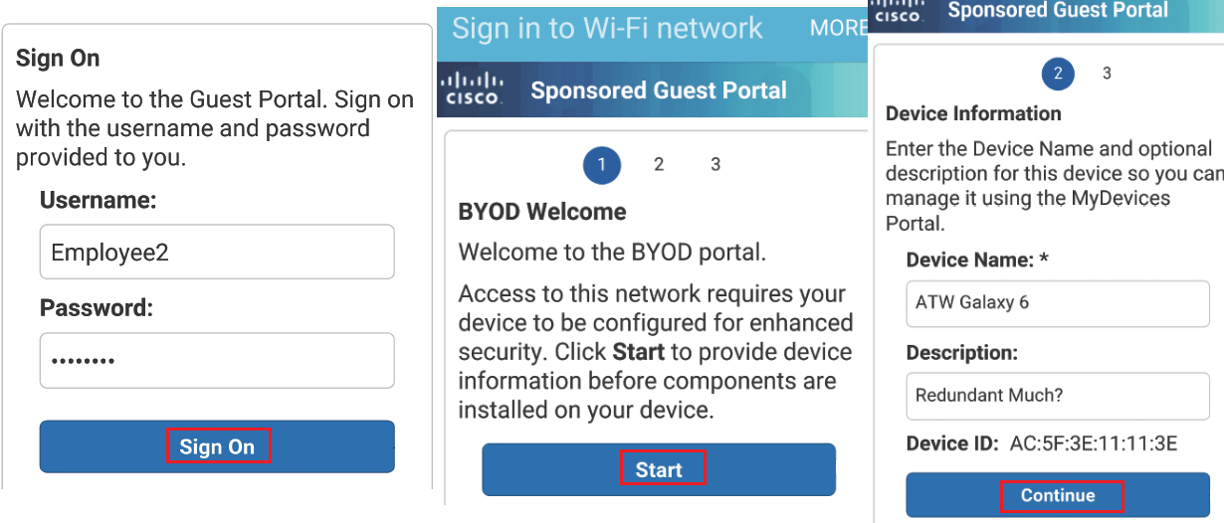Focus the Password field
Screen dimensions: 1224x523
[x=217, y=360]
